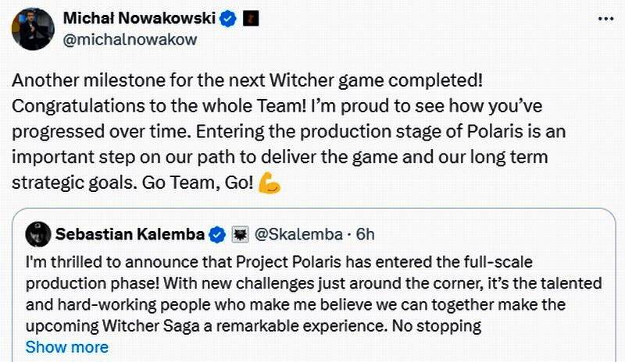Click Michał Nowakowski's blue verified badge
This screenshot has width=625, height=362.
[x=227, y=19]
